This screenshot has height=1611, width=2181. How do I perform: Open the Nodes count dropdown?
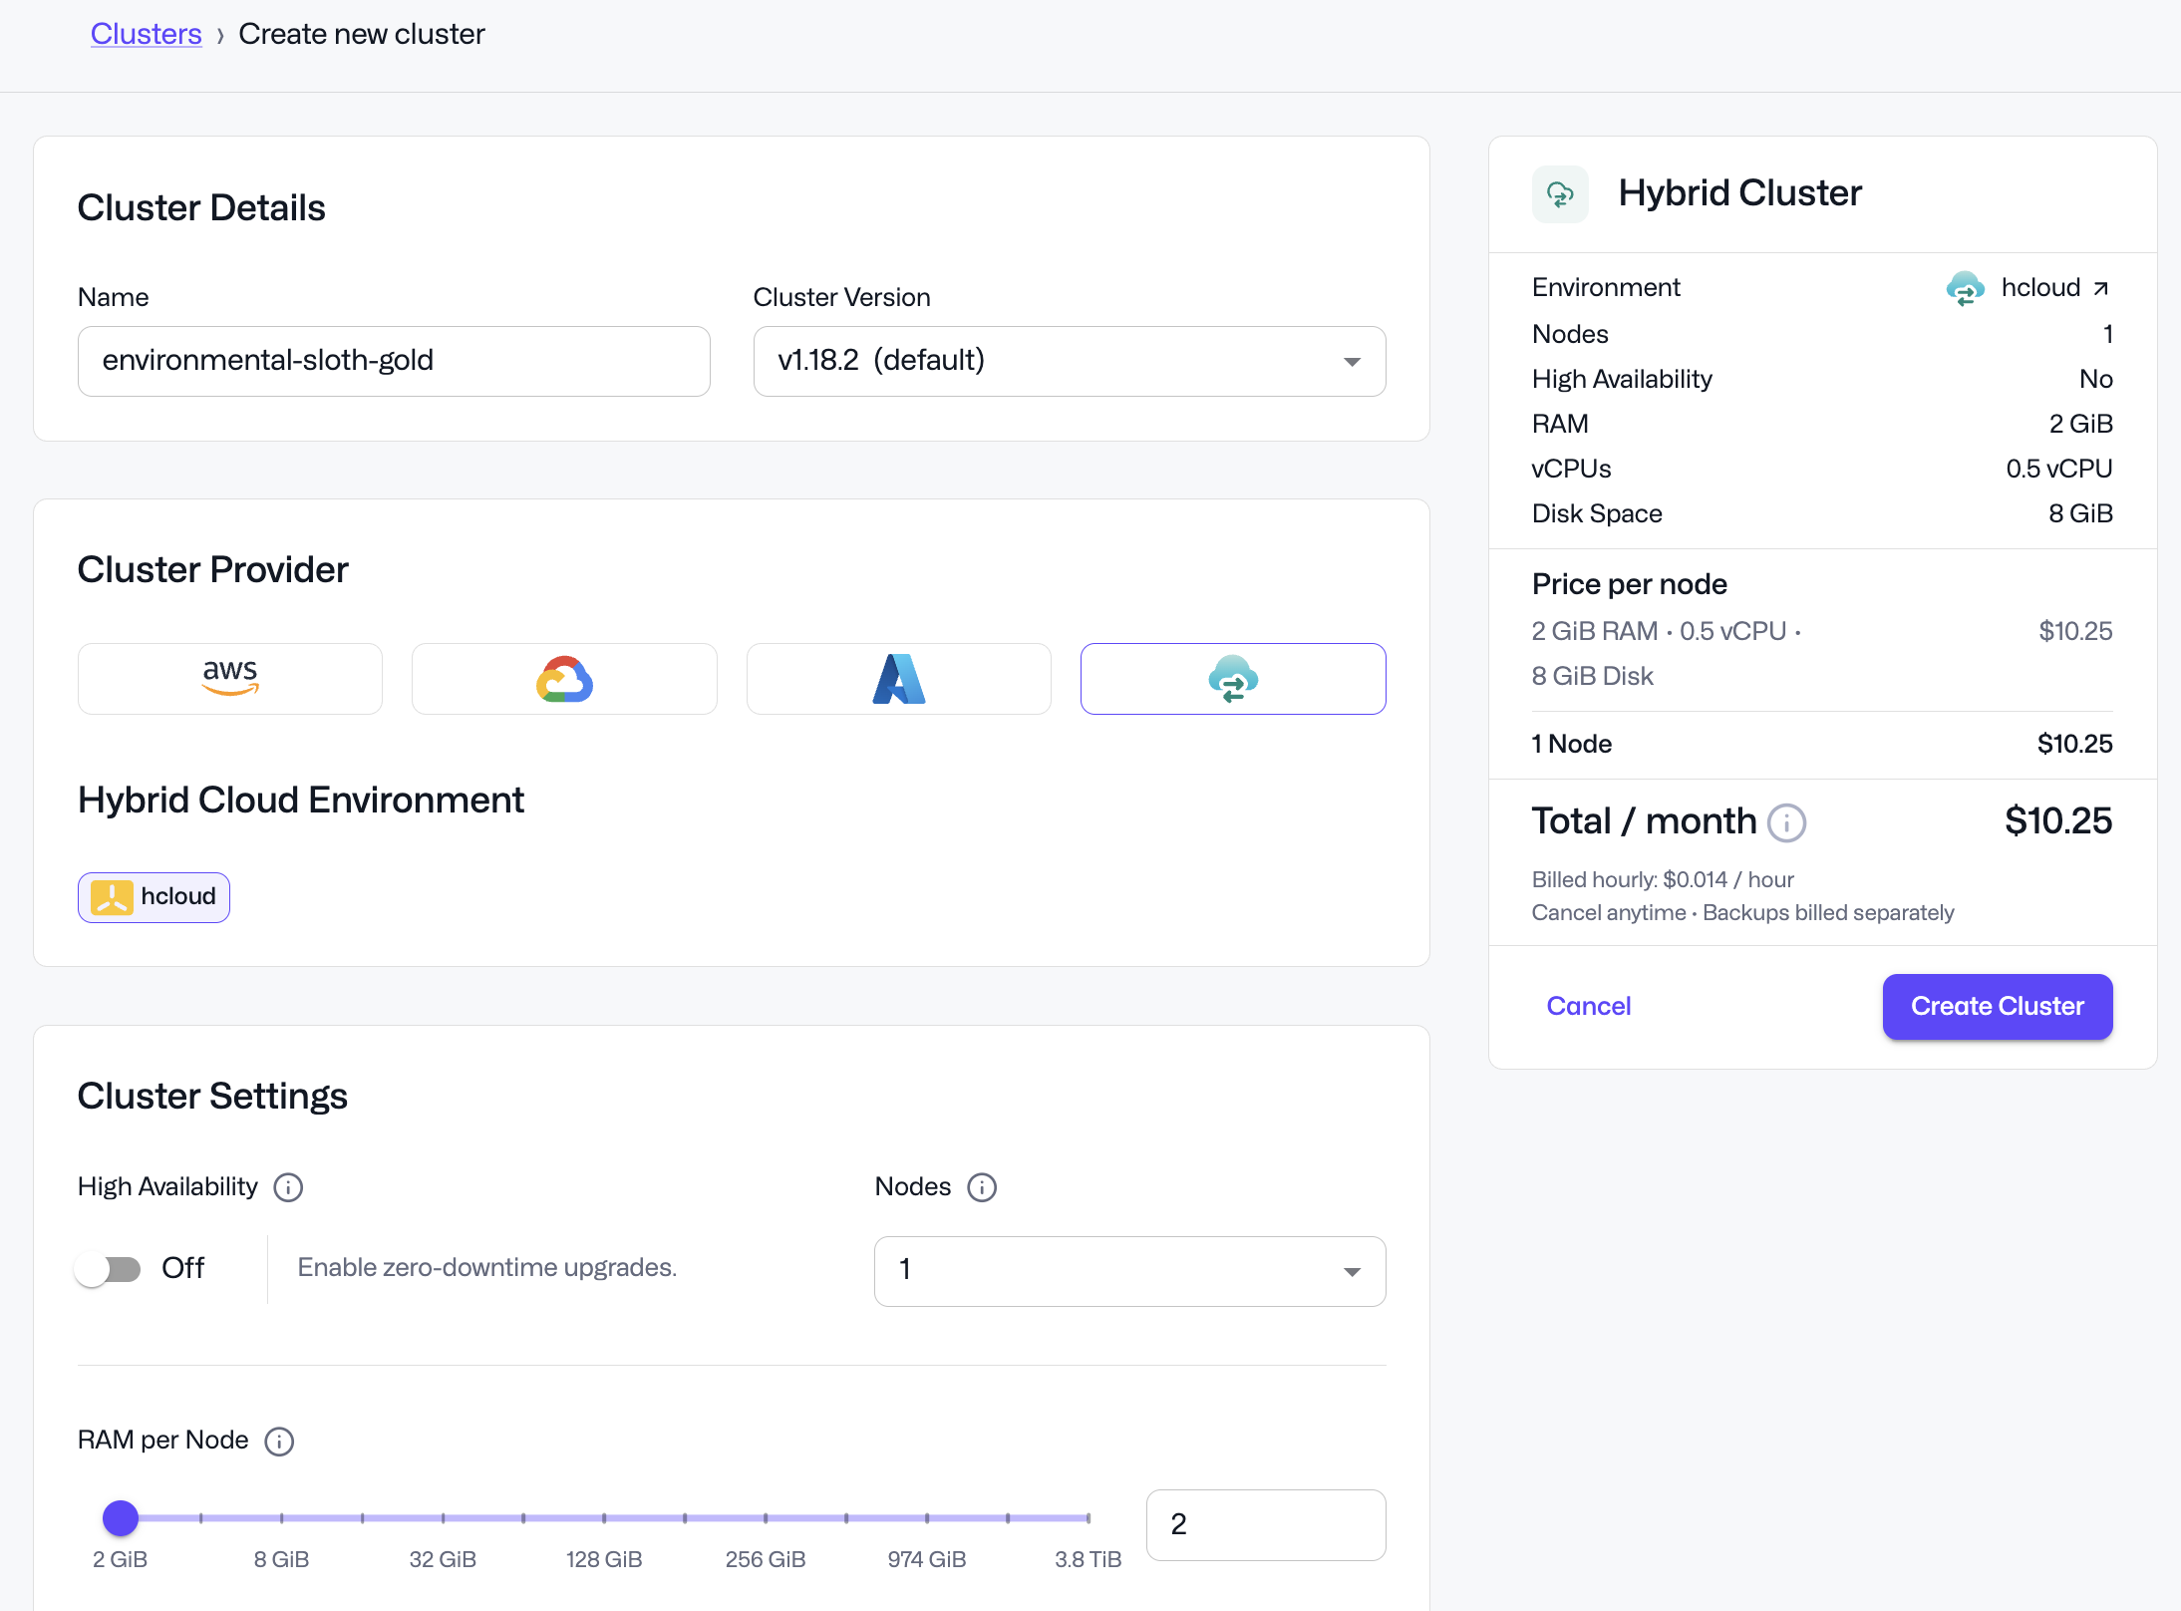coord(1130,1271)
